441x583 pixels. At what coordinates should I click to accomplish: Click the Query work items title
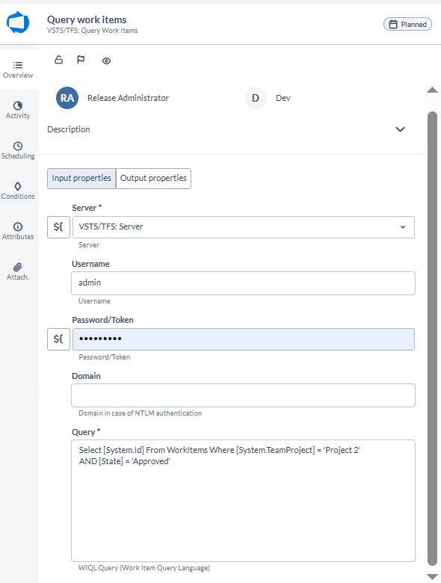click(87, 19)
